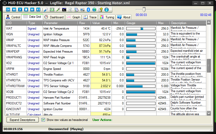Open the Tuning tab

click(107, 17)
